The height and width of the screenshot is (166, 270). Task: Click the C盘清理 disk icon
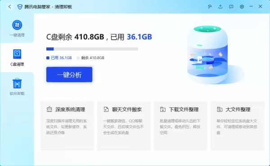click(x=17, y=54)
